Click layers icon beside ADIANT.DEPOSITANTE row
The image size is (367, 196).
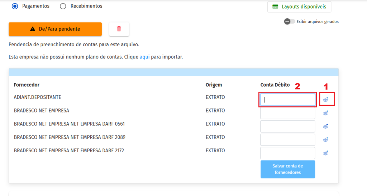point(325,100)
